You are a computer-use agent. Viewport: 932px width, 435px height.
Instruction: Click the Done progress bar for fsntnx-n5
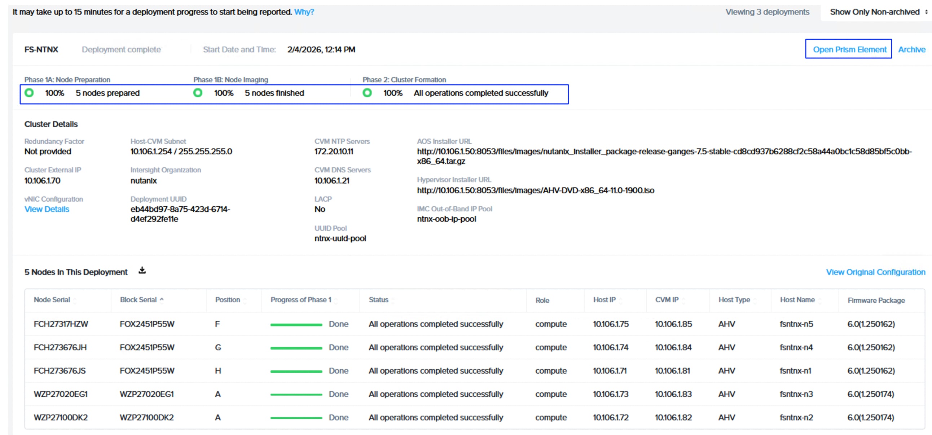pos(297,324)
